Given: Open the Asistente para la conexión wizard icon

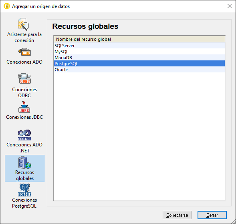Looking at the screenshot, I should (24, 24).
